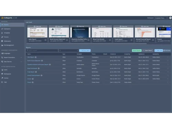Open the Dictionaries sidebar icon
The width and height of the screenshot is (172, 129).
[2, 41]
